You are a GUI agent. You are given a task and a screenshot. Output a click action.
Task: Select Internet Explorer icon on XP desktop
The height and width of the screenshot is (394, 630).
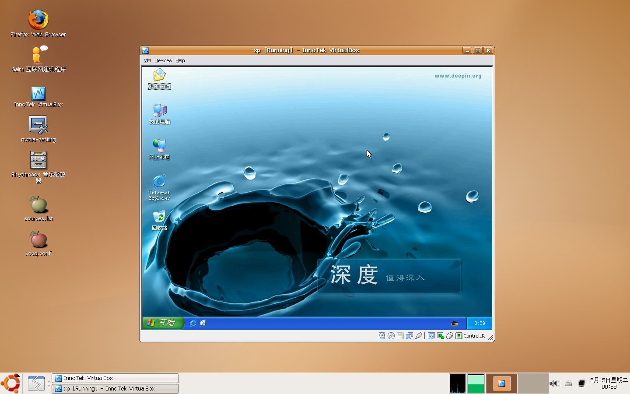[159, 187]
